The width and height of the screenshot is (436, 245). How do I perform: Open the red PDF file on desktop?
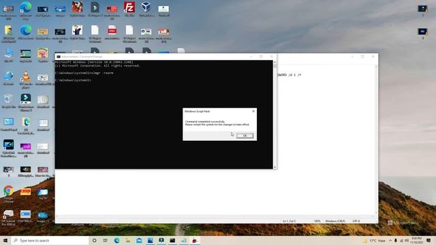(x=112, y=33)
